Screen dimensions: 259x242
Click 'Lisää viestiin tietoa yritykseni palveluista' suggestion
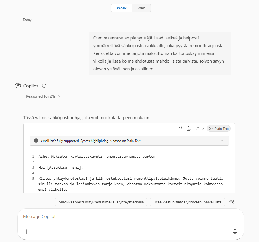point(188,202)
